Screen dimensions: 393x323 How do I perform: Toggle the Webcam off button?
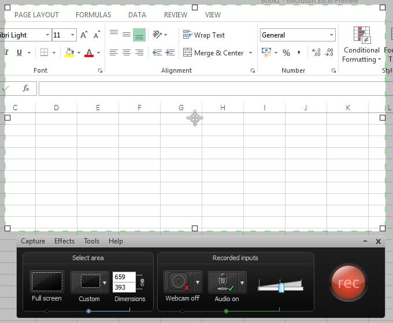click(179, 281)
